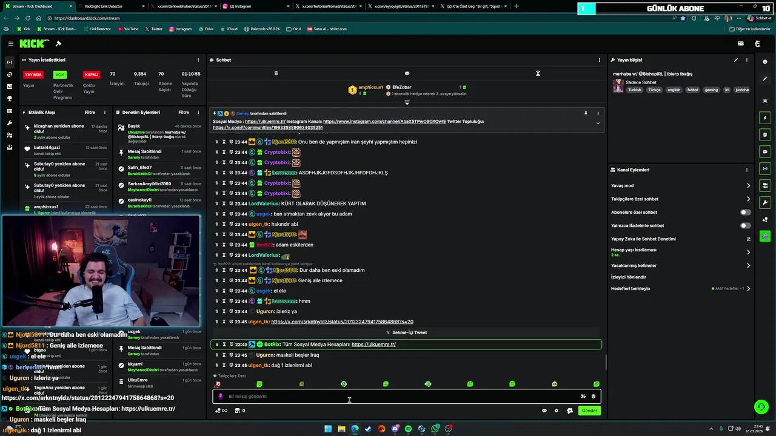
Task: Expand Yavaş mod settings
Action: coord(748,186)
